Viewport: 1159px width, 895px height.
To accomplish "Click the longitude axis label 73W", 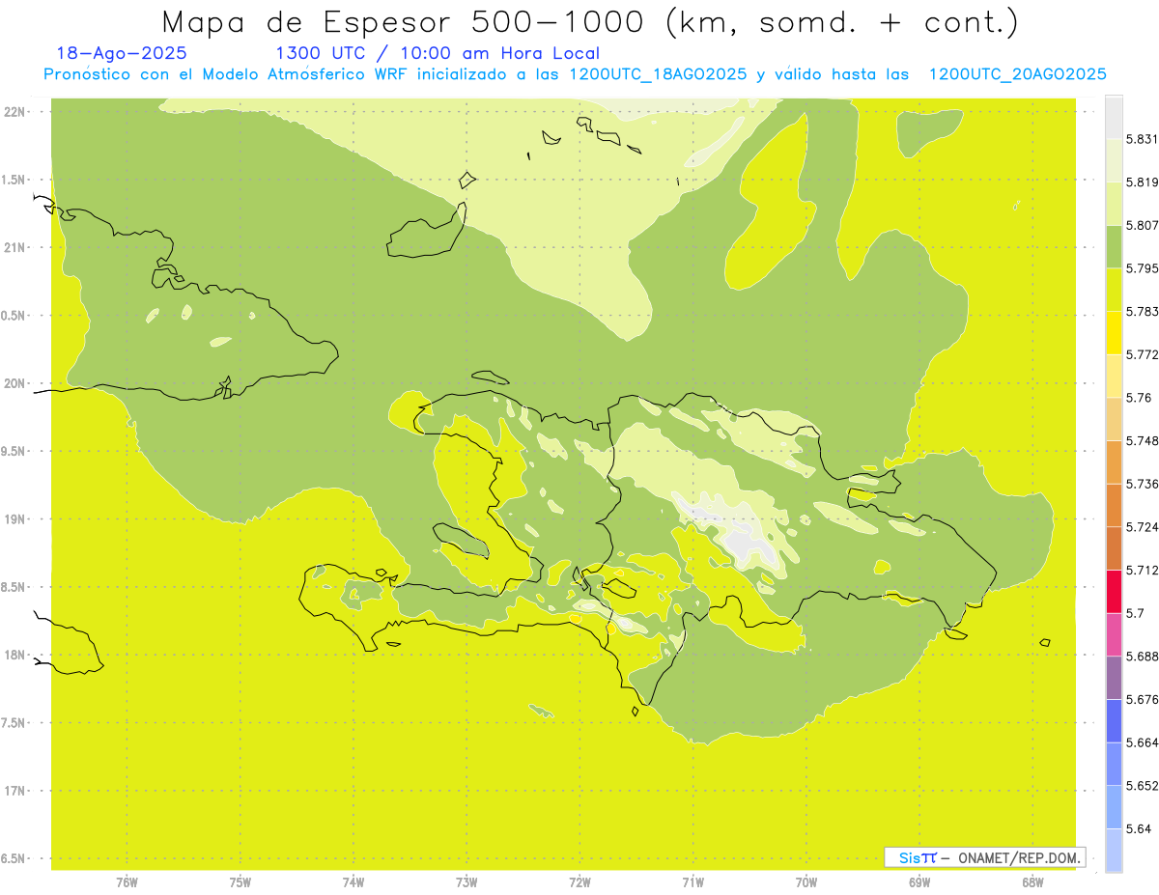I will [466, 882].
